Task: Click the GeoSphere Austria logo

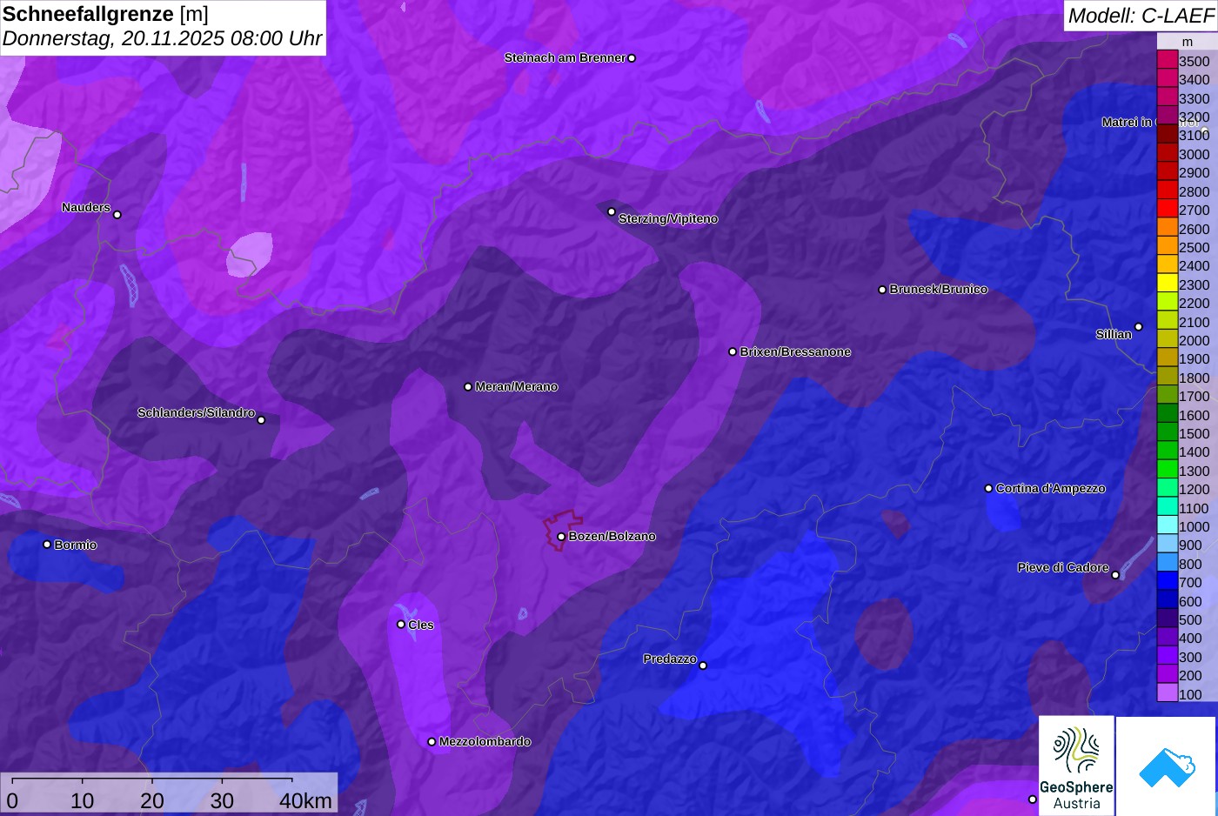Action: 1076,766
